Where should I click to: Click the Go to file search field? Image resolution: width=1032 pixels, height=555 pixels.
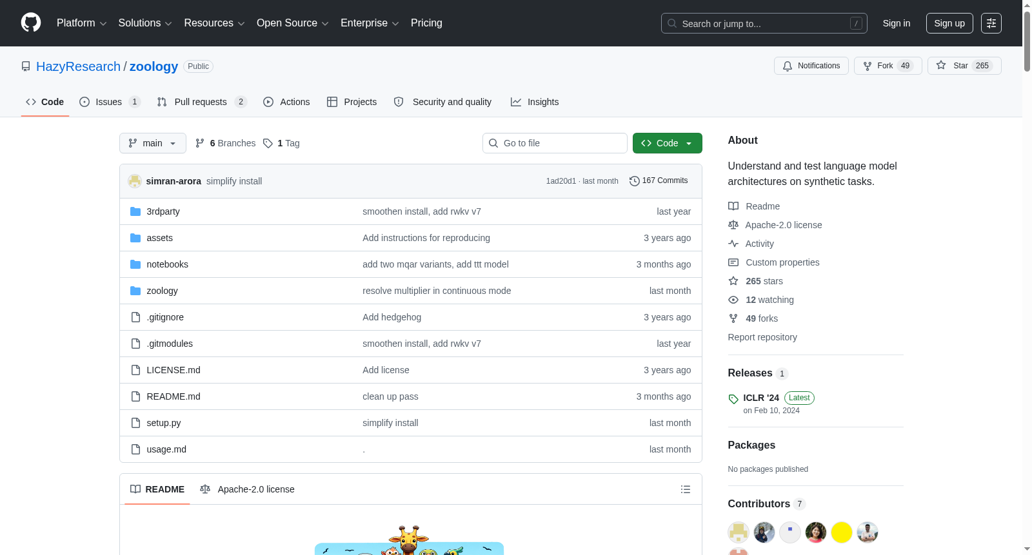(555, 143)
